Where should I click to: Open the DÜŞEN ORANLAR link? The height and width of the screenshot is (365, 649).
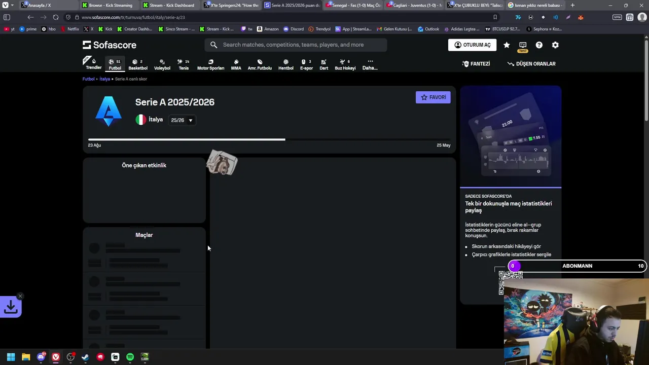[x=531, y=64]
